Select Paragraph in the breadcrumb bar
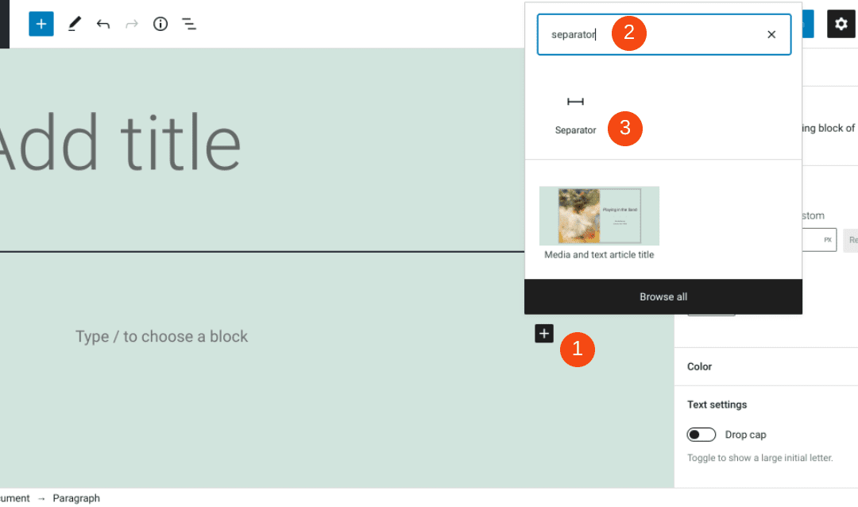Screen dimensions: 858x507 [x=76, y=498]
